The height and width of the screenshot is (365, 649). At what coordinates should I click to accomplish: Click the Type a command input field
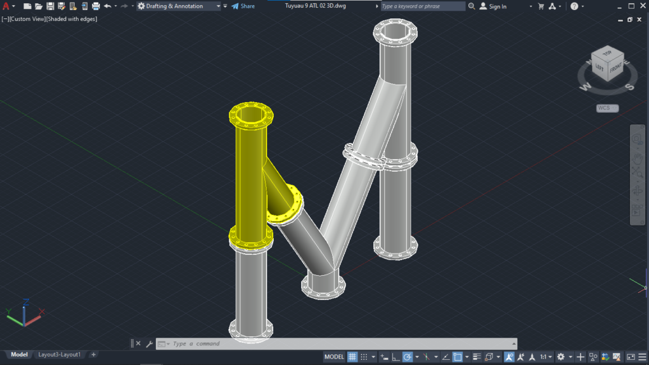tap(337, 344)
